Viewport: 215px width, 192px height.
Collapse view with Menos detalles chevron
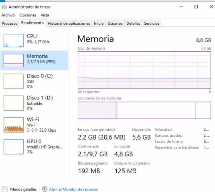tap(5, 189)
